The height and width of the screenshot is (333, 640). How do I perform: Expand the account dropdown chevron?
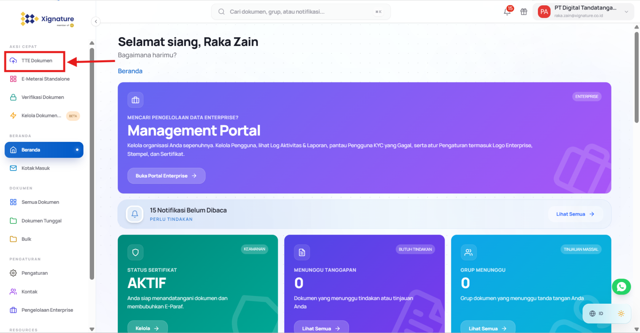tap(626, 12)
